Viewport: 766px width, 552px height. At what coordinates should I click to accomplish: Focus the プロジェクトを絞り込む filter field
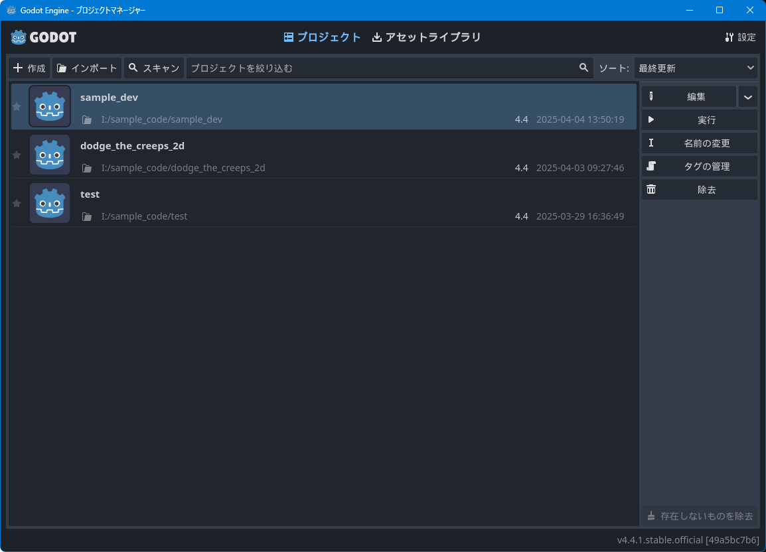tap(390, 68)
